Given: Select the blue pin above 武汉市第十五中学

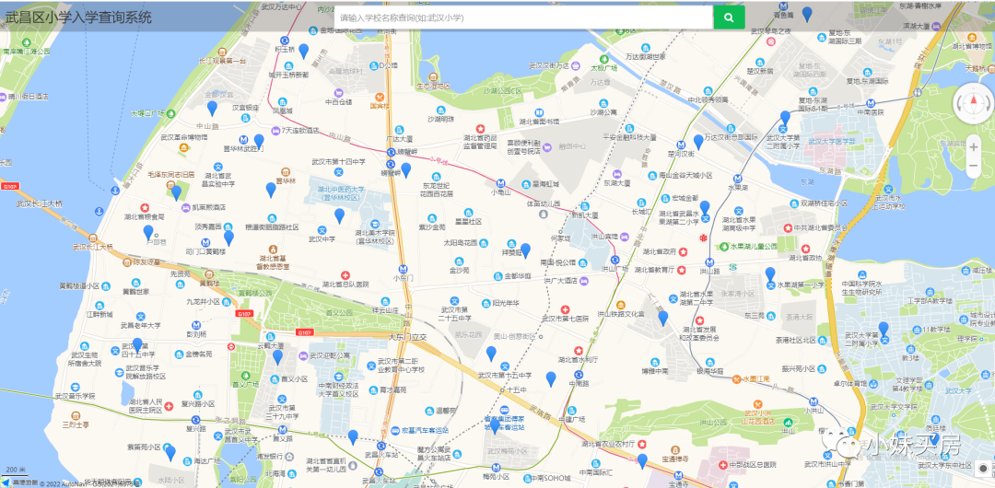Looking at the screenshot, I should 491,354.
